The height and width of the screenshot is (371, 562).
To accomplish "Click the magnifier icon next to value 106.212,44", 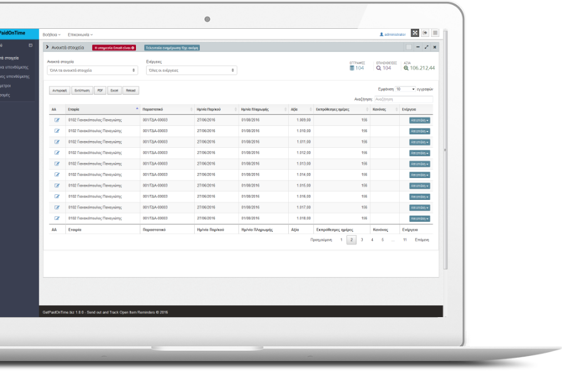I will 406,68.
